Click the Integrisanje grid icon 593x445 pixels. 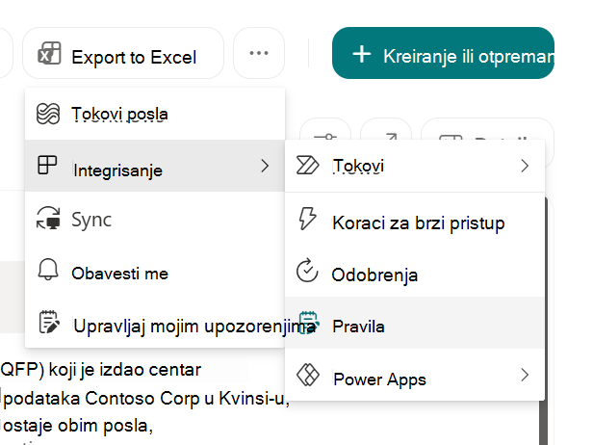pos(47,165)
